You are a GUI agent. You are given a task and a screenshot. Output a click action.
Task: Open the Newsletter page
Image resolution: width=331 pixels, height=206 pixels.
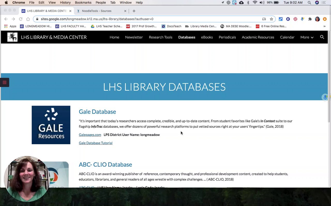click(134, 37)
